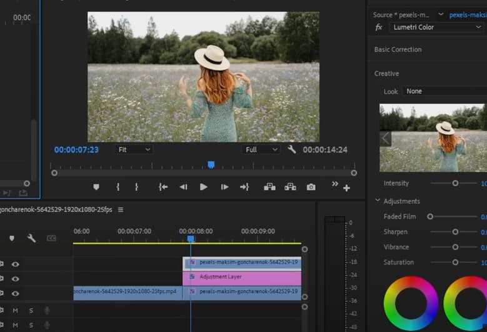
Task: Click the Go to In point icon
Action: [163, 187]
